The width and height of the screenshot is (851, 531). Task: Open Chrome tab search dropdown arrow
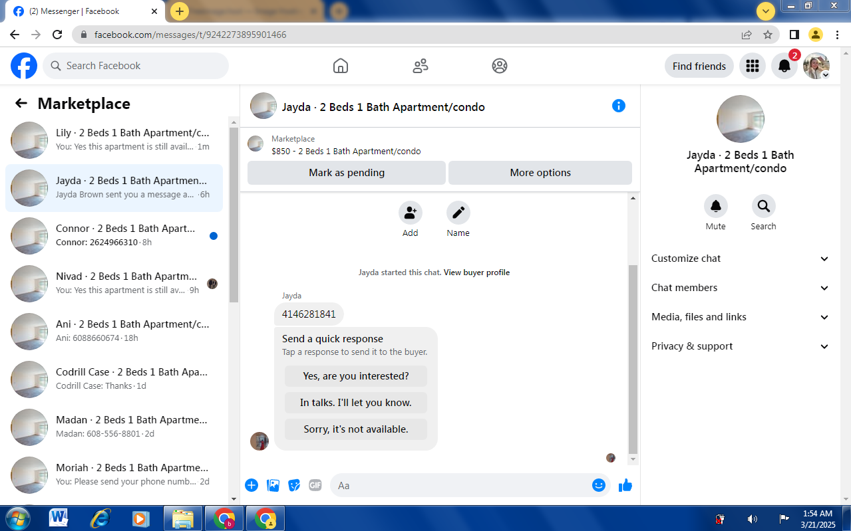coord(766,11)
